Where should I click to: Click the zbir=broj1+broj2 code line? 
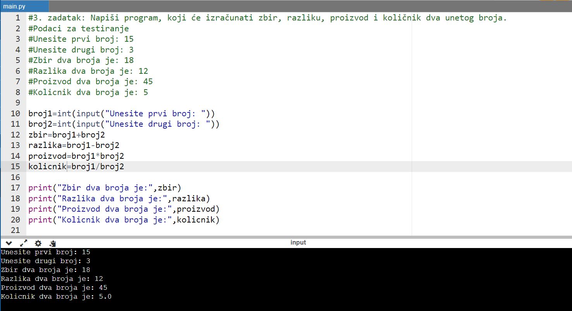point(67,135)
